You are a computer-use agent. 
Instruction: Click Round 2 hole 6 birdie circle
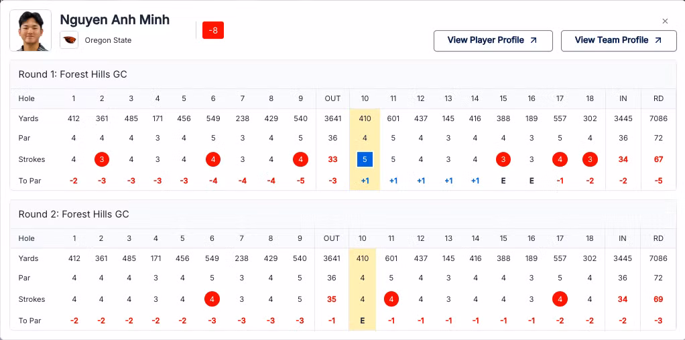click(x=212, y=299)
